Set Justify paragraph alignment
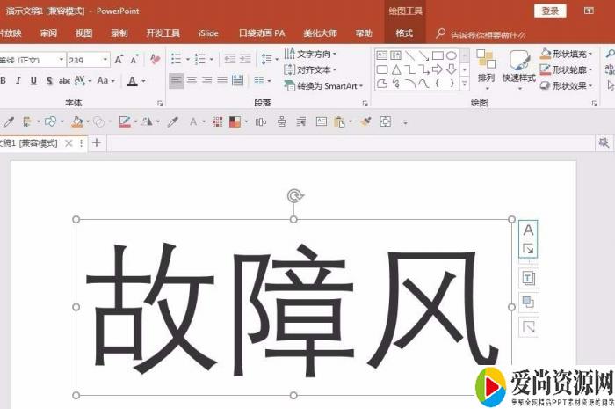Image resolution: width=615 pixels, height=409 pixels. (222, 81)
